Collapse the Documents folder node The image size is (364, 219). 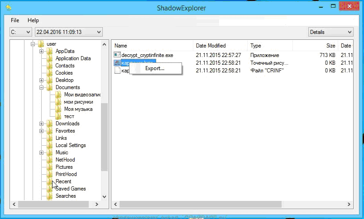pyautogui.click(x=41, y=87)
